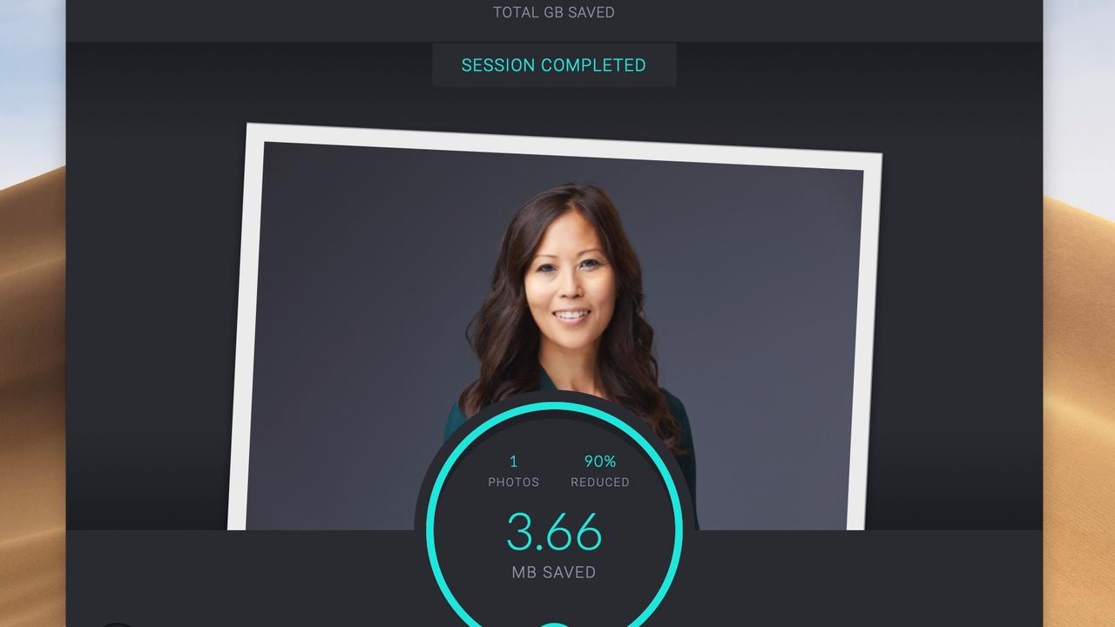This screenshot has width=1115, height=627.
Task: Click the 1 PHOTOS counter
Action: (513, 470)
